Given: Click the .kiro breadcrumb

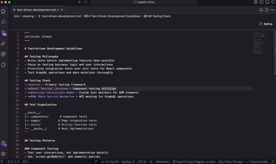Looking at the screenshot, I should point(16,16).
